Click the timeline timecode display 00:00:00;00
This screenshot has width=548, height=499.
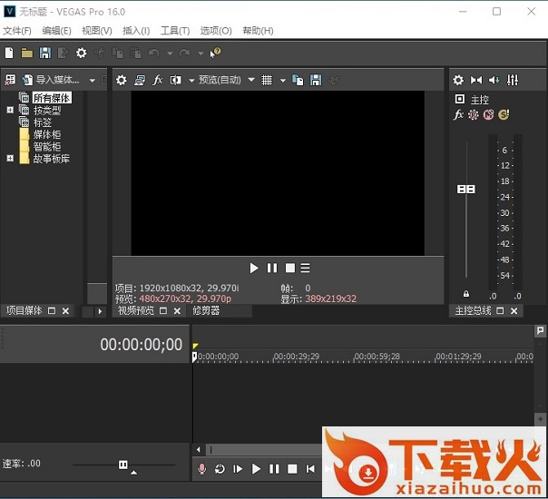[141, 345]
